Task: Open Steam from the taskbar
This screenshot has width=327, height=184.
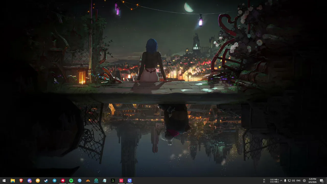Action: [x=46, y=181]
